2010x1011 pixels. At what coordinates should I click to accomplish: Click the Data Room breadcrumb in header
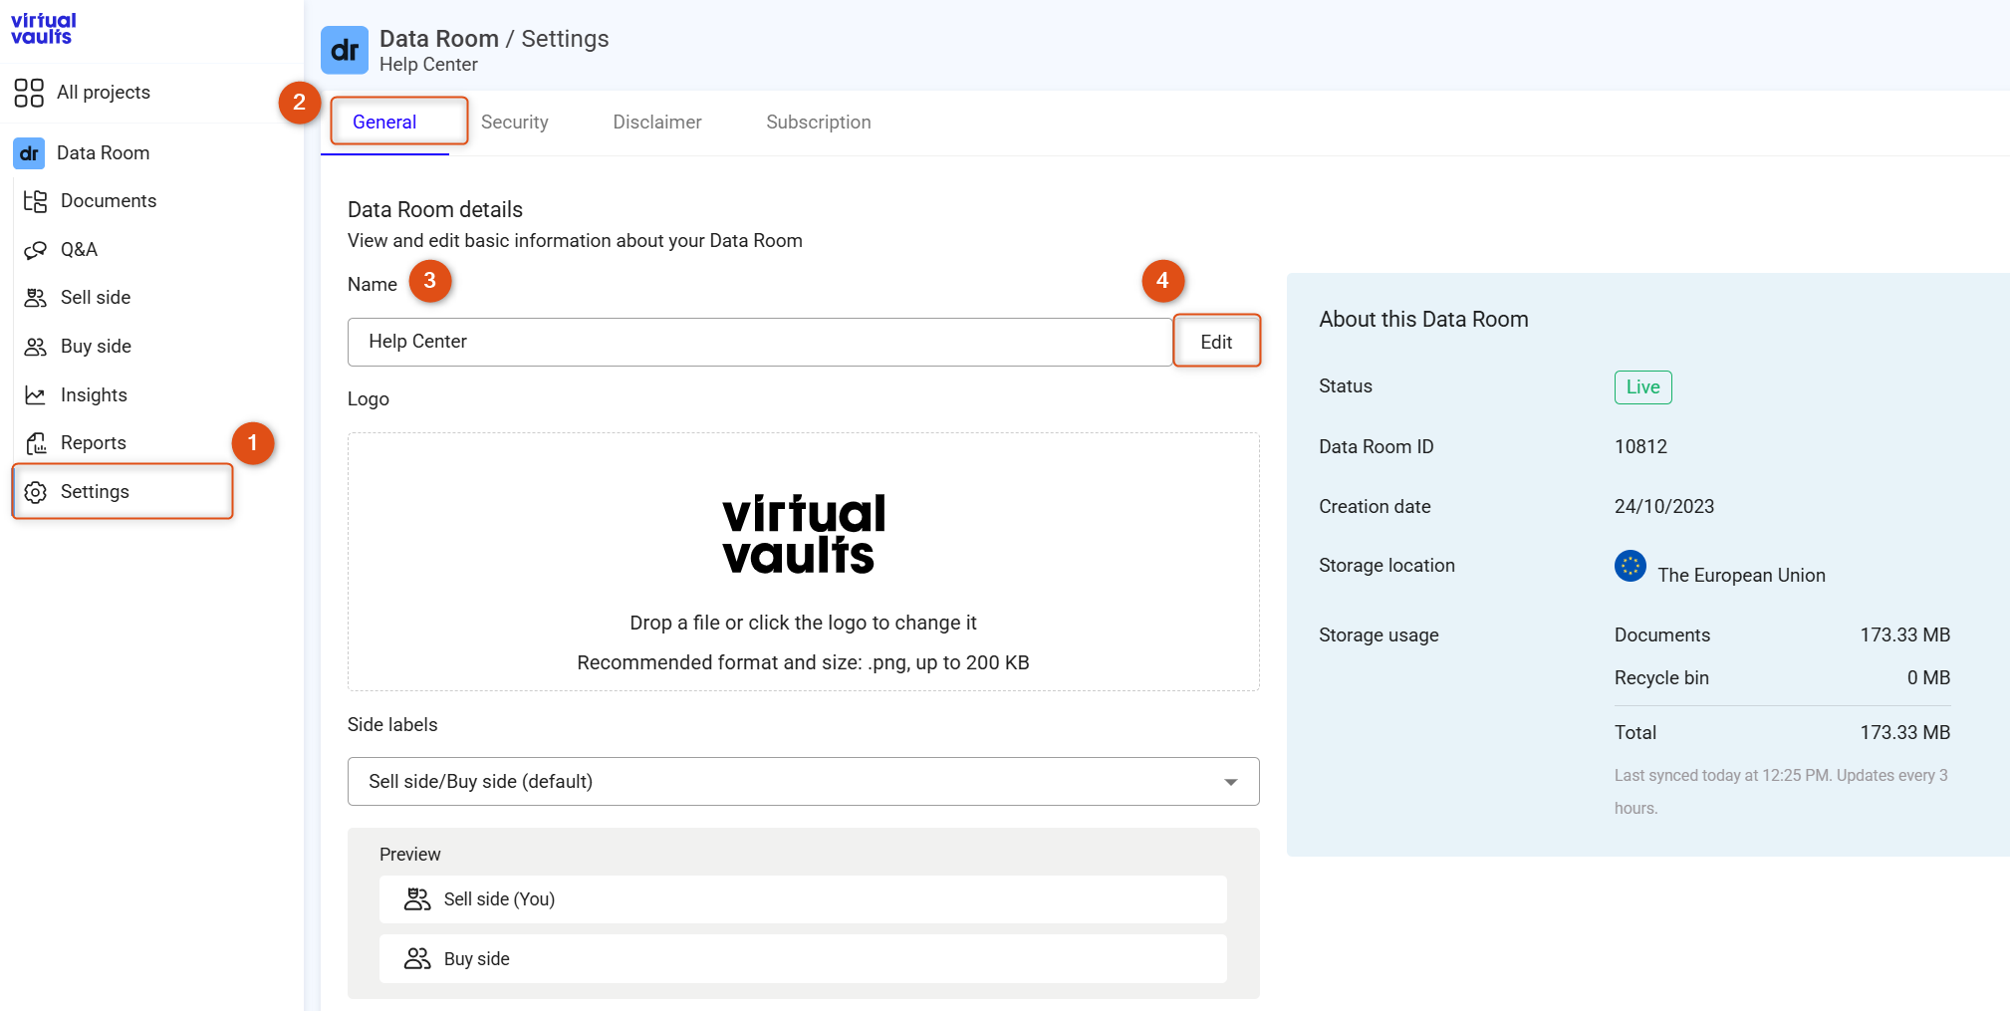[x=439, y=39]
